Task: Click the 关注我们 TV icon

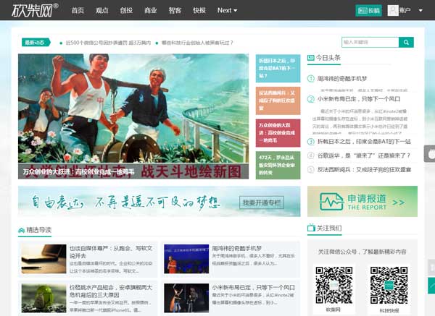Action: [311, 228]
